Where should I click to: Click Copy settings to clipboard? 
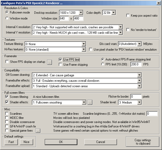(x=143, y=142)
